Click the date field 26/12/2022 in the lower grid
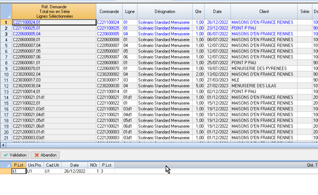The image size is (318, 195). pyautogui.click(x=74, y=171)
